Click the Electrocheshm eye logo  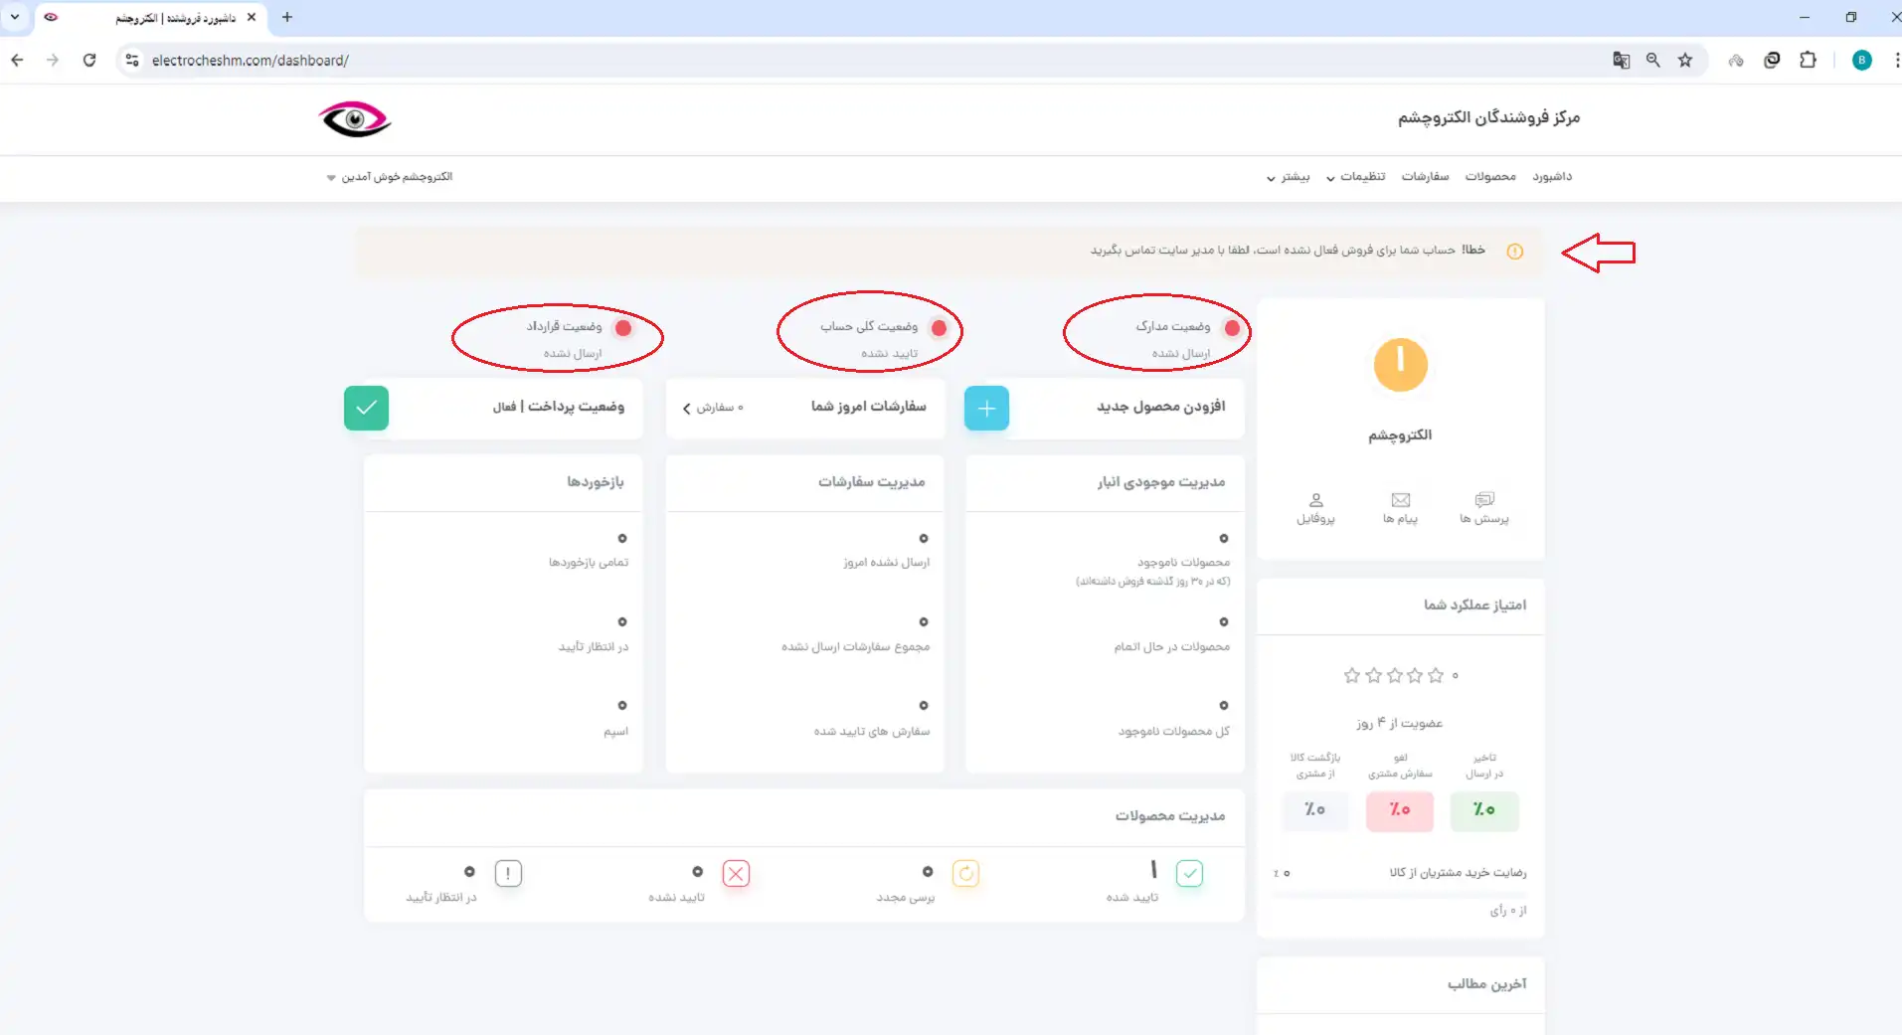coord(355,119)
